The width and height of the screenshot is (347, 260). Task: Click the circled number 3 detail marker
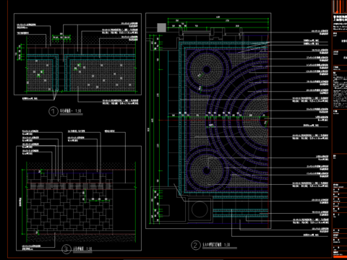coord(66,249)
